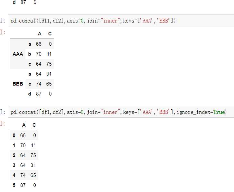
Task: Select value 70 in AAA row b
Action: pyautogui.click(x=39, y=54)
